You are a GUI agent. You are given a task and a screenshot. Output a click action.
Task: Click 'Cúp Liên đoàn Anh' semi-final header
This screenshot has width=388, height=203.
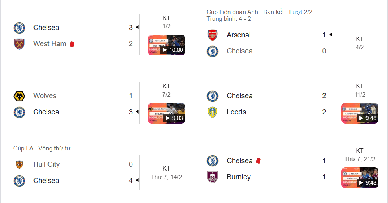(259, 12)
